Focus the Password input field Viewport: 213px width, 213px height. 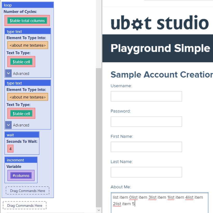(146, 122)
